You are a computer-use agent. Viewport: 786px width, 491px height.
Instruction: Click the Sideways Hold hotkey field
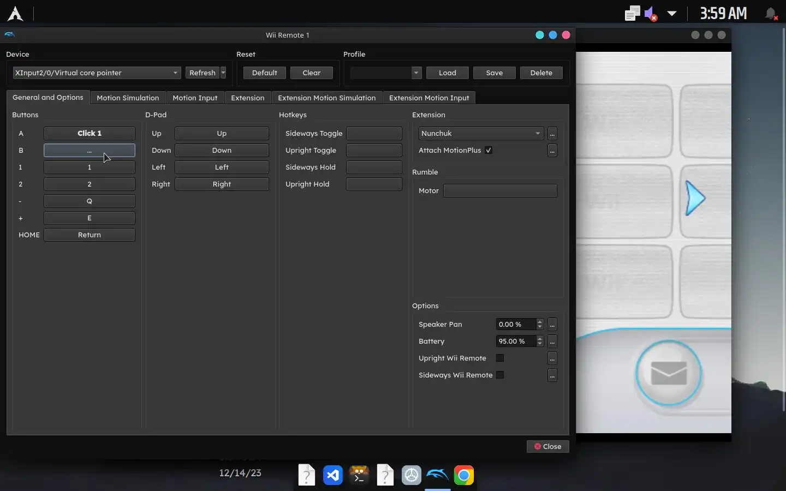(x=374, y=167)
